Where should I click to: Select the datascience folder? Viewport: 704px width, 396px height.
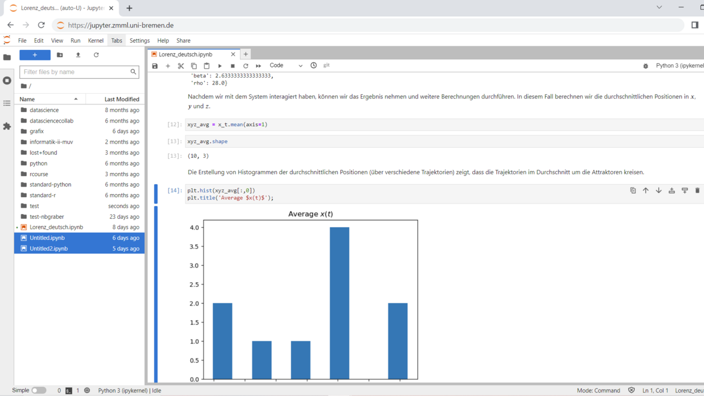[x=79, y=110]
